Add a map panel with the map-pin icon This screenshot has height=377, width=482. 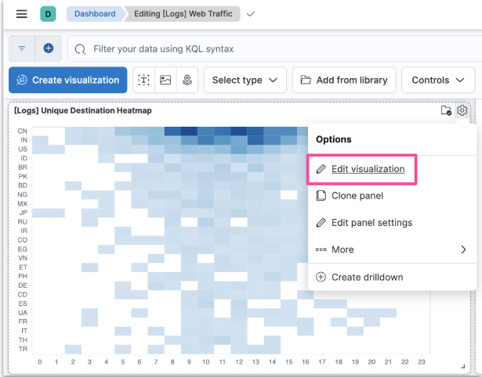coord(187,80)
